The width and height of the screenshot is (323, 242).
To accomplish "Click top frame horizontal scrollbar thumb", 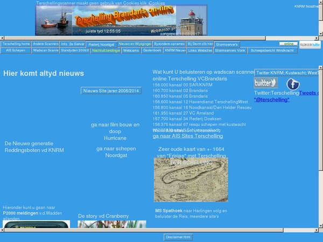I will coord(135,38).
